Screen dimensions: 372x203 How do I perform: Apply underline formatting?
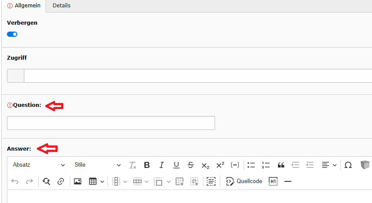click(x=176, y=165)
